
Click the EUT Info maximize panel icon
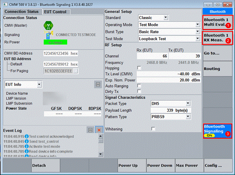pyautogui.click(x=98, y=84)
